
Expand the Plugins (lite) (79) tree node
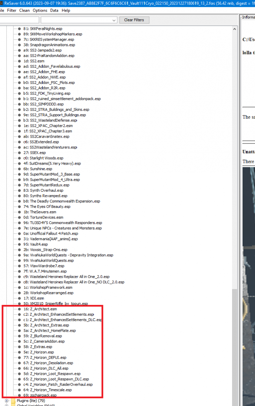6,401
